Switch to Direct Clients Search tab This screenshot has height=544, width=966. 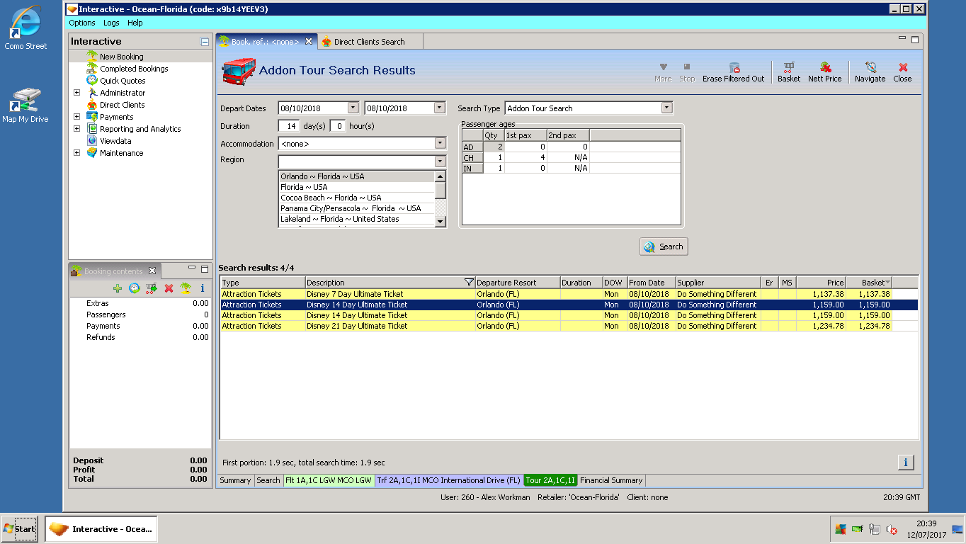(369, 42)
